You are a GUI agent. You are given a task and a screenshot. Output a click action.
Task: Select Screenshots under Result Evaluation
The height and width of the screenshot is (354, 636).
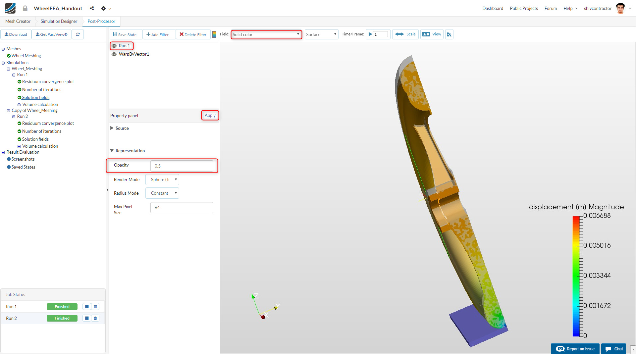(23, 159)
